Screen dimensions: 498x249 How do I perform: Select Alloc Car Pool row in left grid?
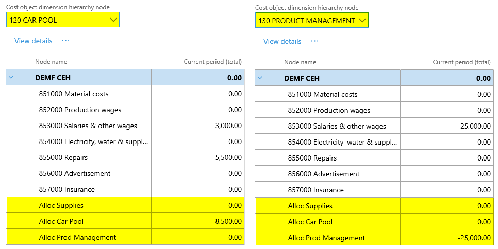(x=61, y=221)
